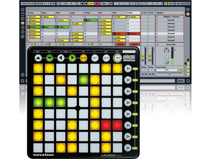212x159 pixels.
Task: Select the Noise track header
Action: tap(133, 13)
